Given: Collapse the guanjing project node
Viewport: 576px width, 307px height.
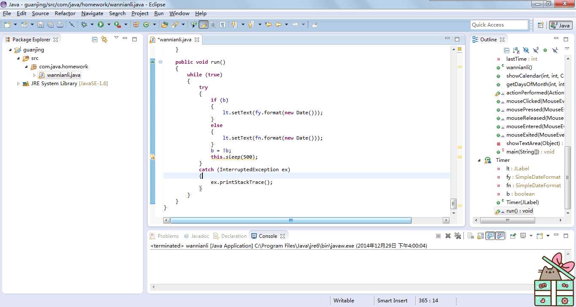Looking at the screenshot, I should (10, 50).
